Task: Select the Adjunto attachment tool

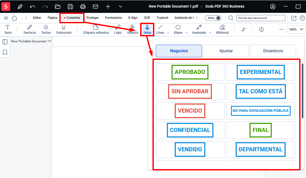Action: [133, 30]
